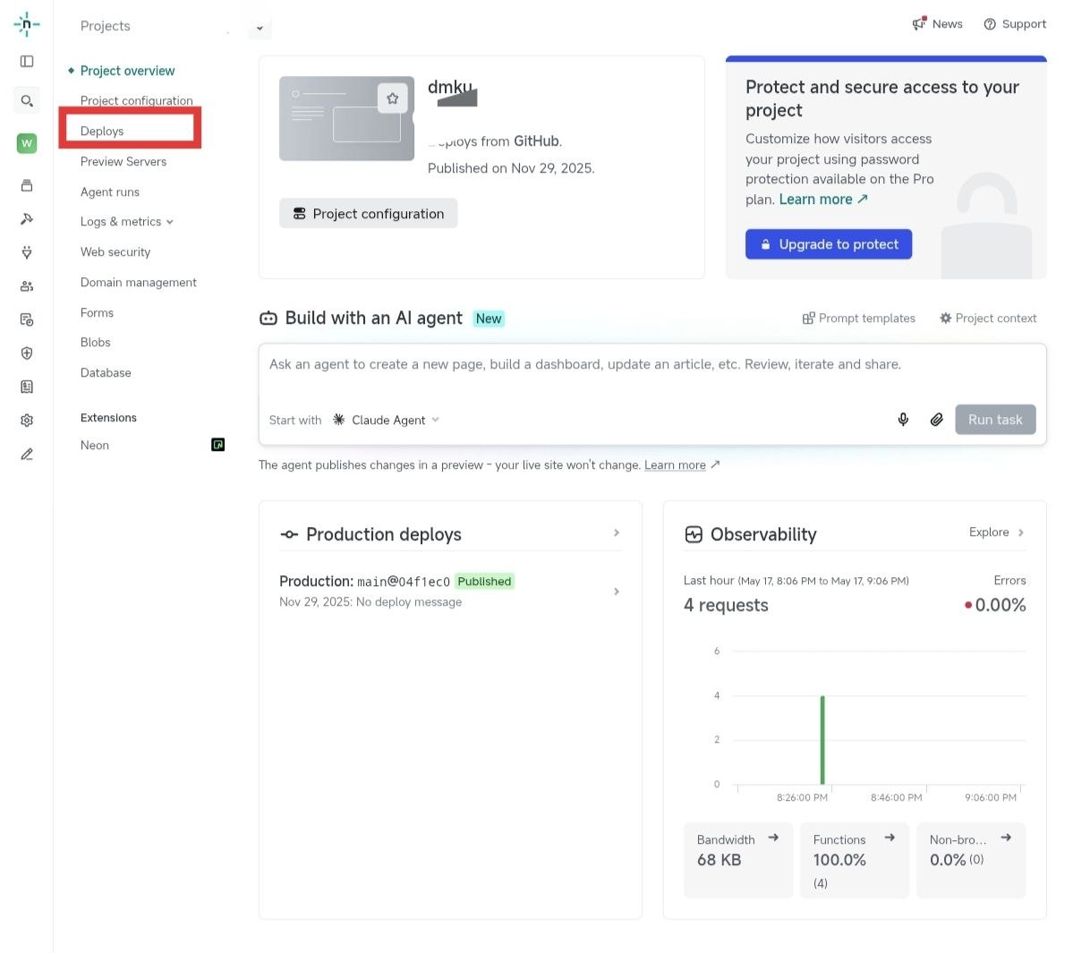Open Deploys menu item
Image resolution: width=1073 pixels, height=953 pixels.
click(102, 131)
